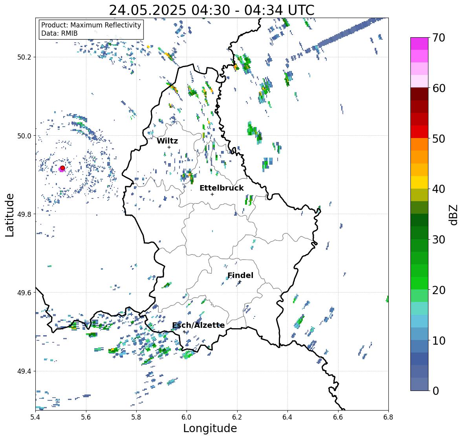Click the 49.8 latitude tick label
The width and height of the screenshot is (463, 438).
coord(24,214)
